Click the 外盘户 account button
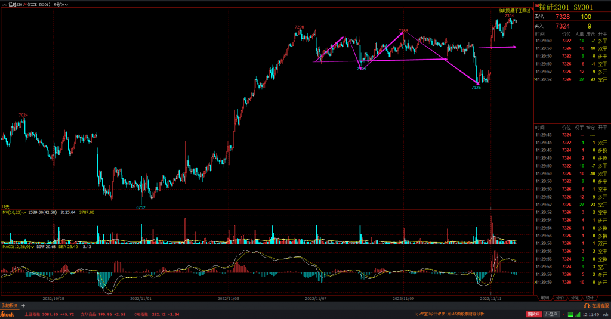The width and height of the screenshot is (611, 319). pyautogui.click(x=553, y=314)
